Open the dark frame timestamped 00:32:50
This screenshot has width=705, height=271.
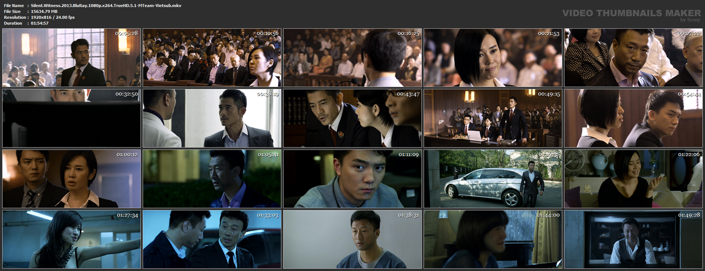72,118
